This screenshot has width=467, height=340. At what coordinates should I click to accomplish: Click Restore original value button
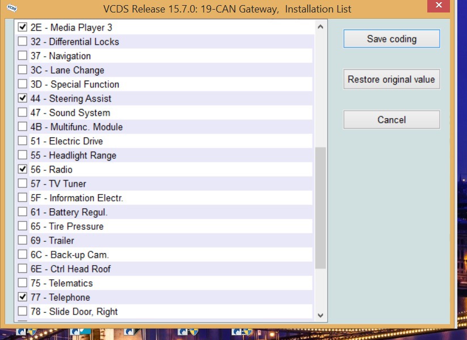tap(392, 79)
